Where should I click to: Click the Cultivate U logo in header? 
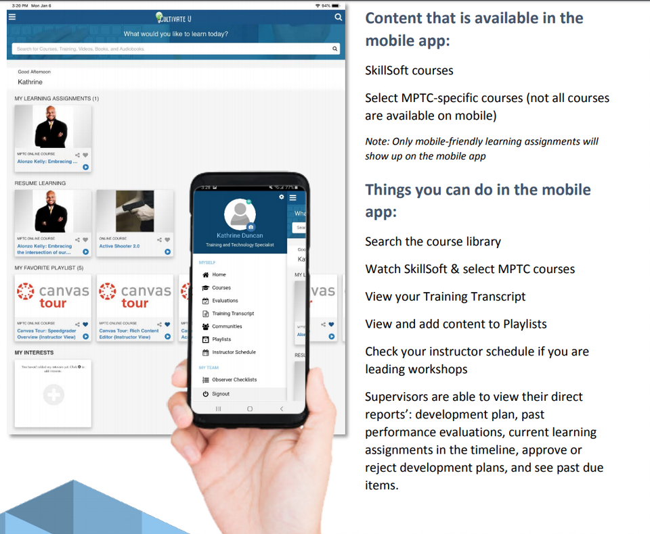point(173,18)
